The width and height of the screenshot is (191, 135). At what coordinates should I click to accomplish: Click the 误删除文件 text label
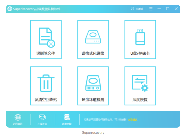[x=46, y=54]
